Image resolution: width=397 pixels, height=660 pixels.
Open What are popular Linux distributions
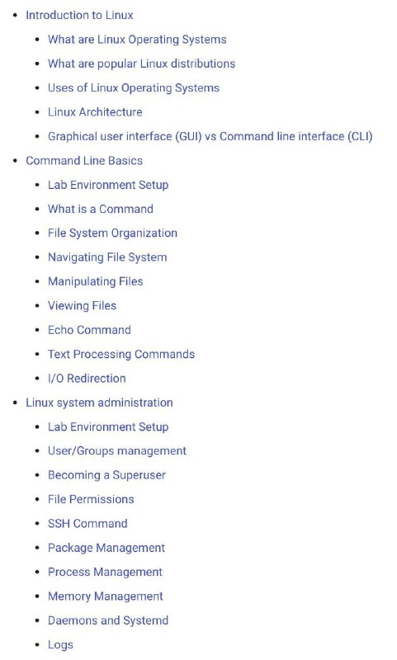pos(141,64)
